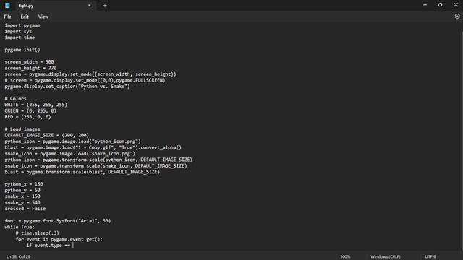Place cursor on 'import sys' line

click(x=18, y=32)
